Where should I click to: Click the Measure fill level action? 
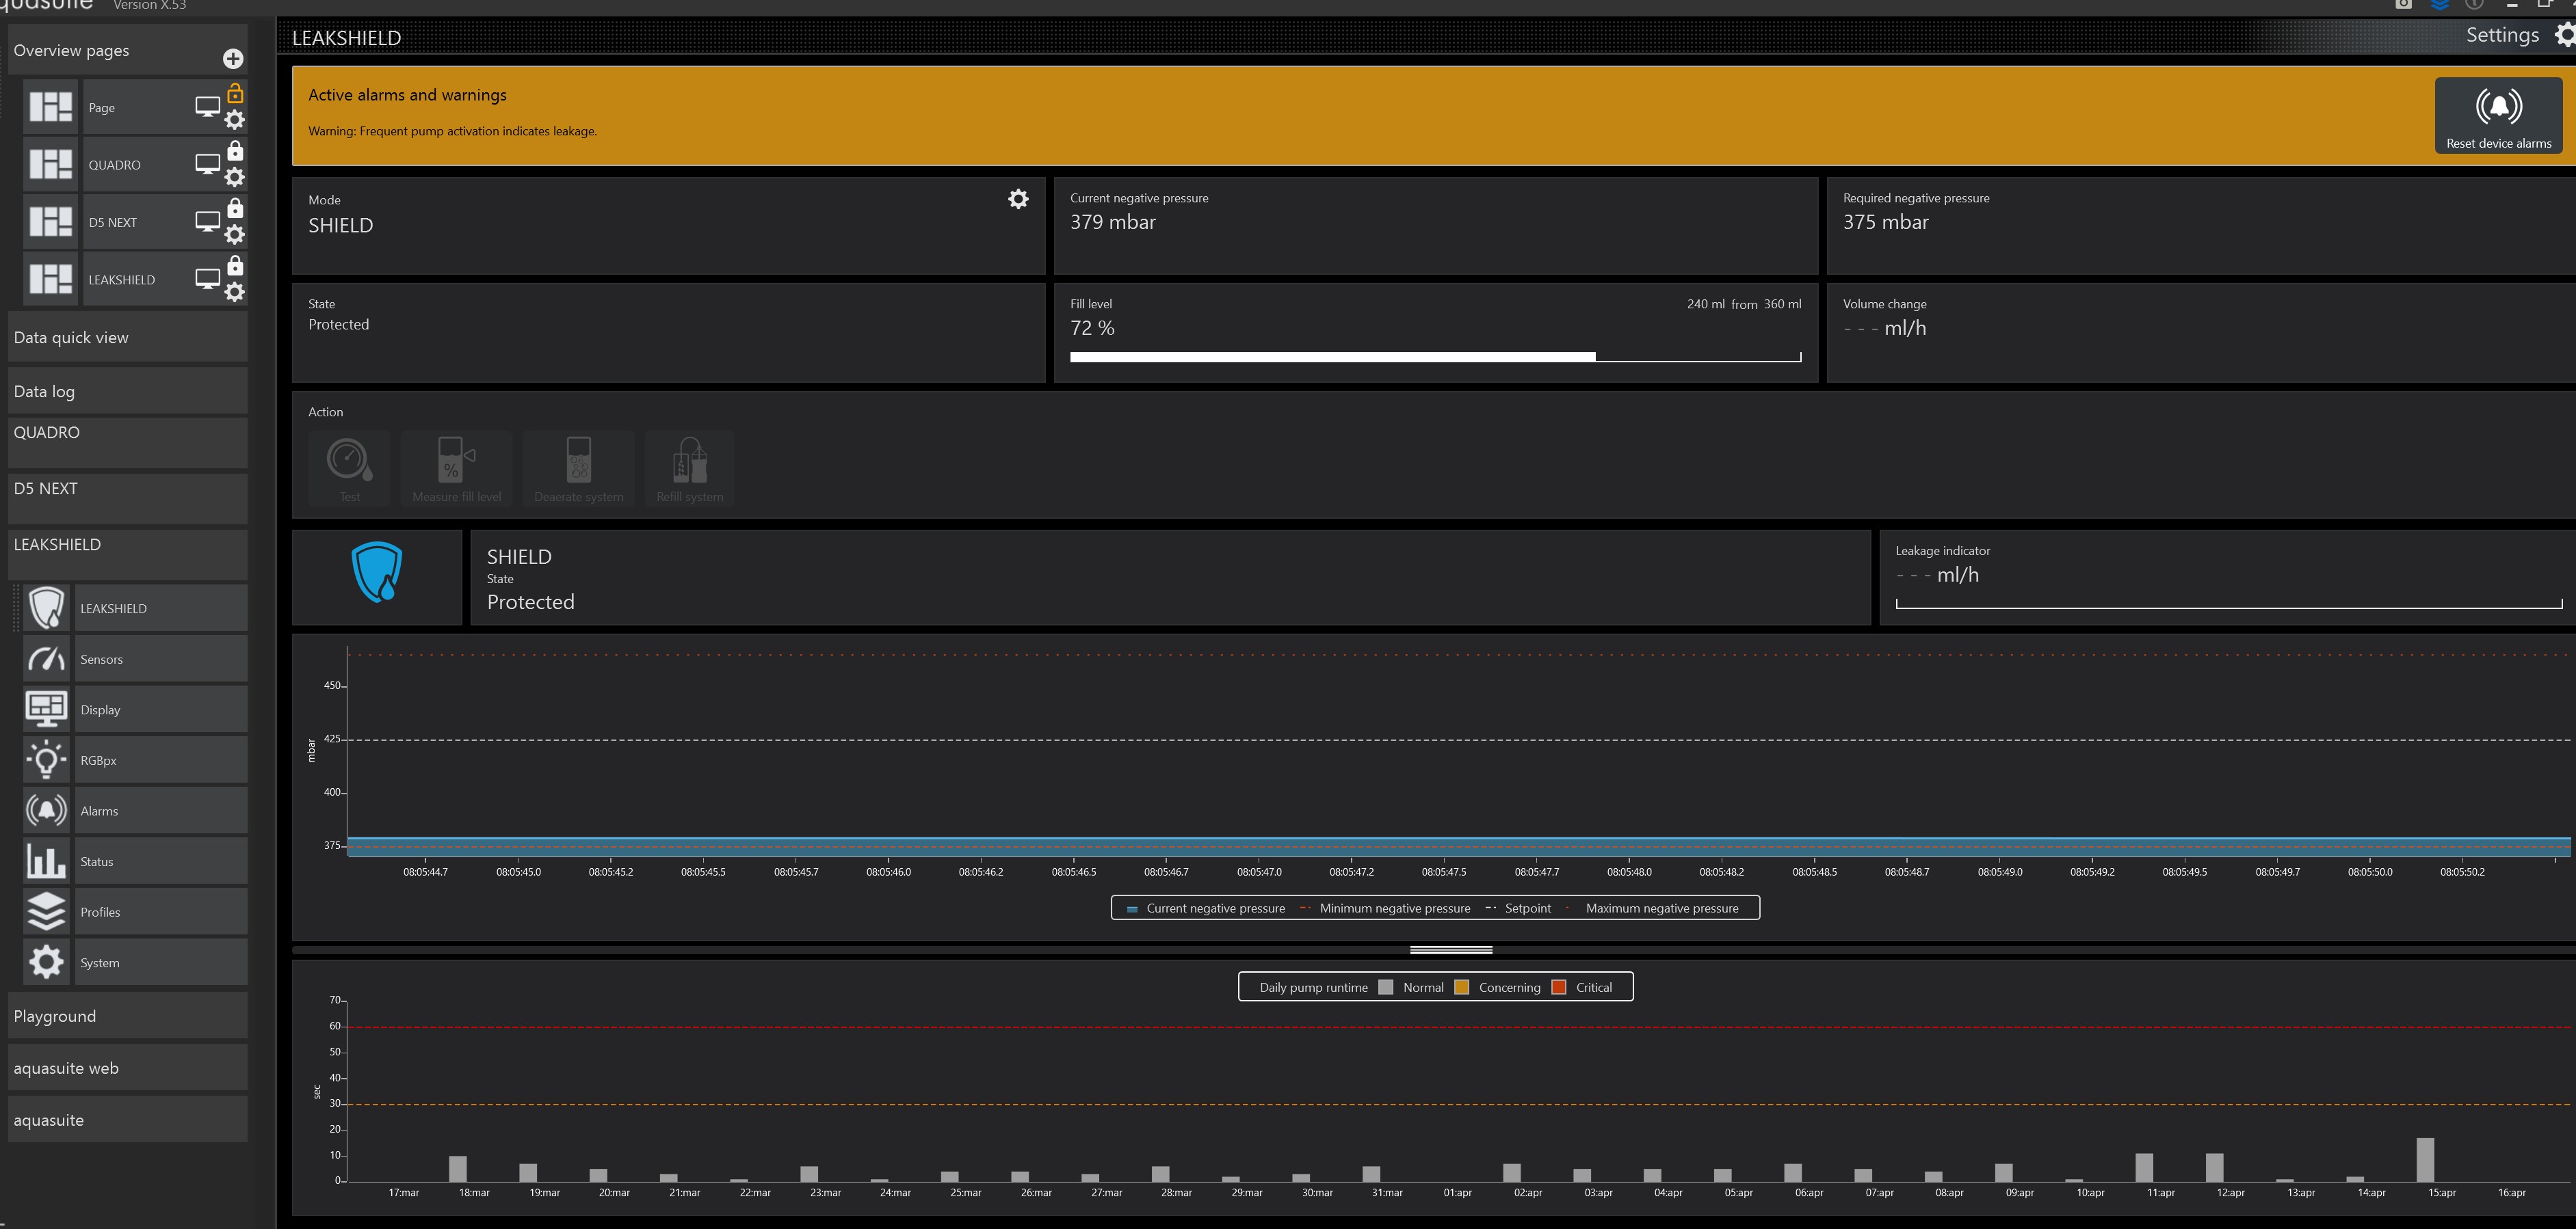[456, 469]
